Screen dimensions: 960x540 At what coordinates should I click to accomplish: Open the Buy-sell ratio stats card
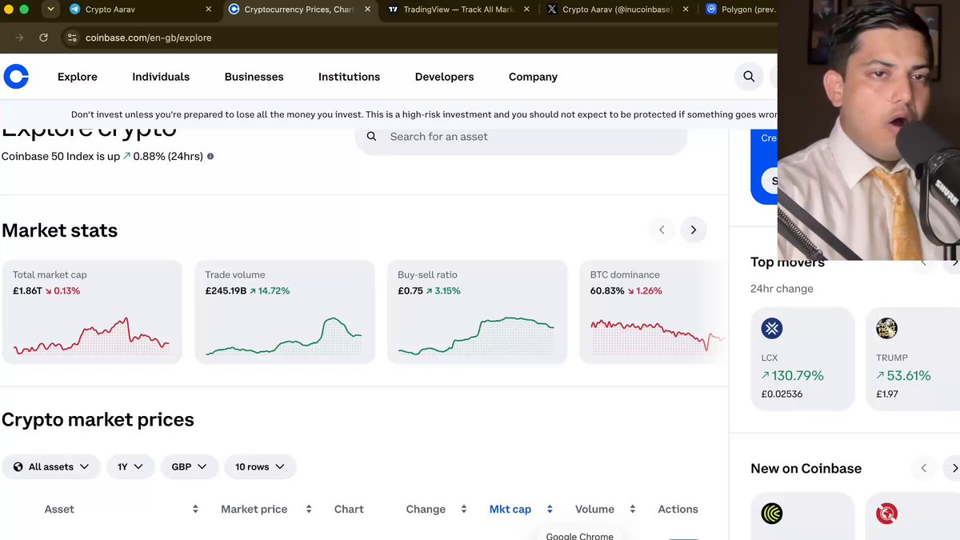(x=477, y=312)
